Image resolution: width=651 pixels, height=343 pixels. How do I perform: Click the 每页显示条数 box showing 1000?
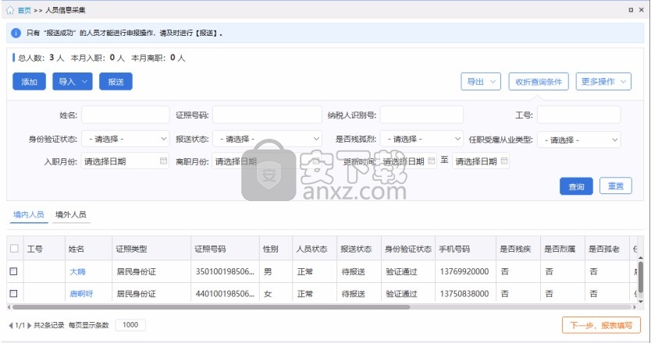point(130,325)
